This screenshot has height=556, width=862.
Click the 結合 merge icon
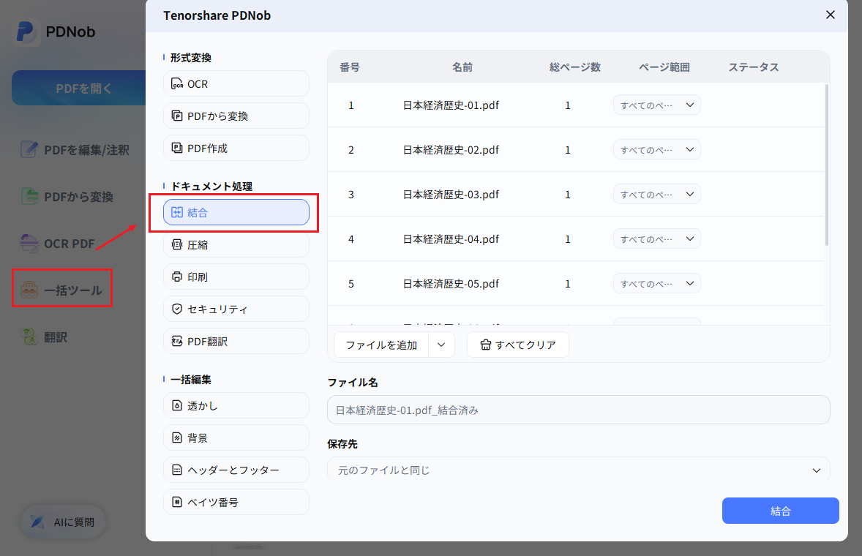(177, 213)
